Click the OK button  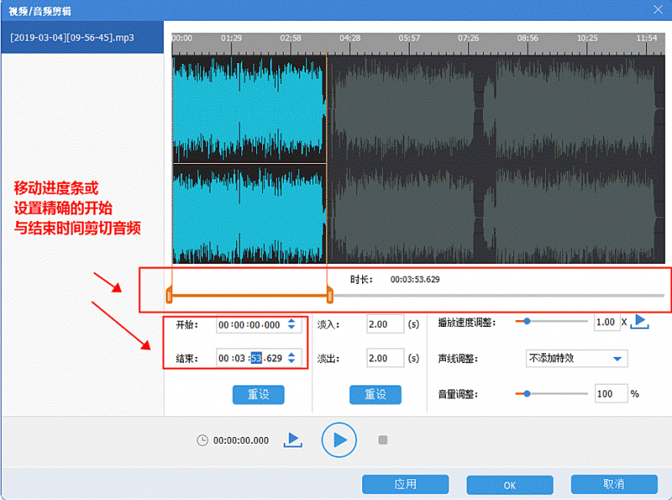click(510, 485)
